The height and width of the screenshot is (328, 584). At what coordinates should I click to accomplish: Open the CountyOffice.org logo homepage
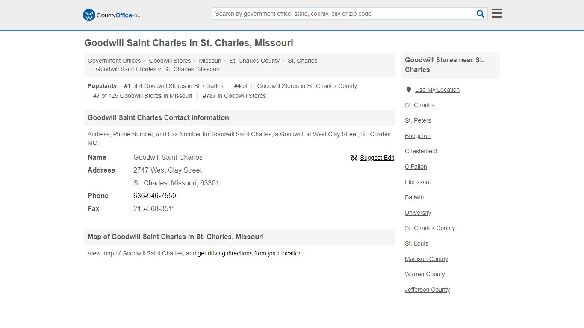point(112,15)
